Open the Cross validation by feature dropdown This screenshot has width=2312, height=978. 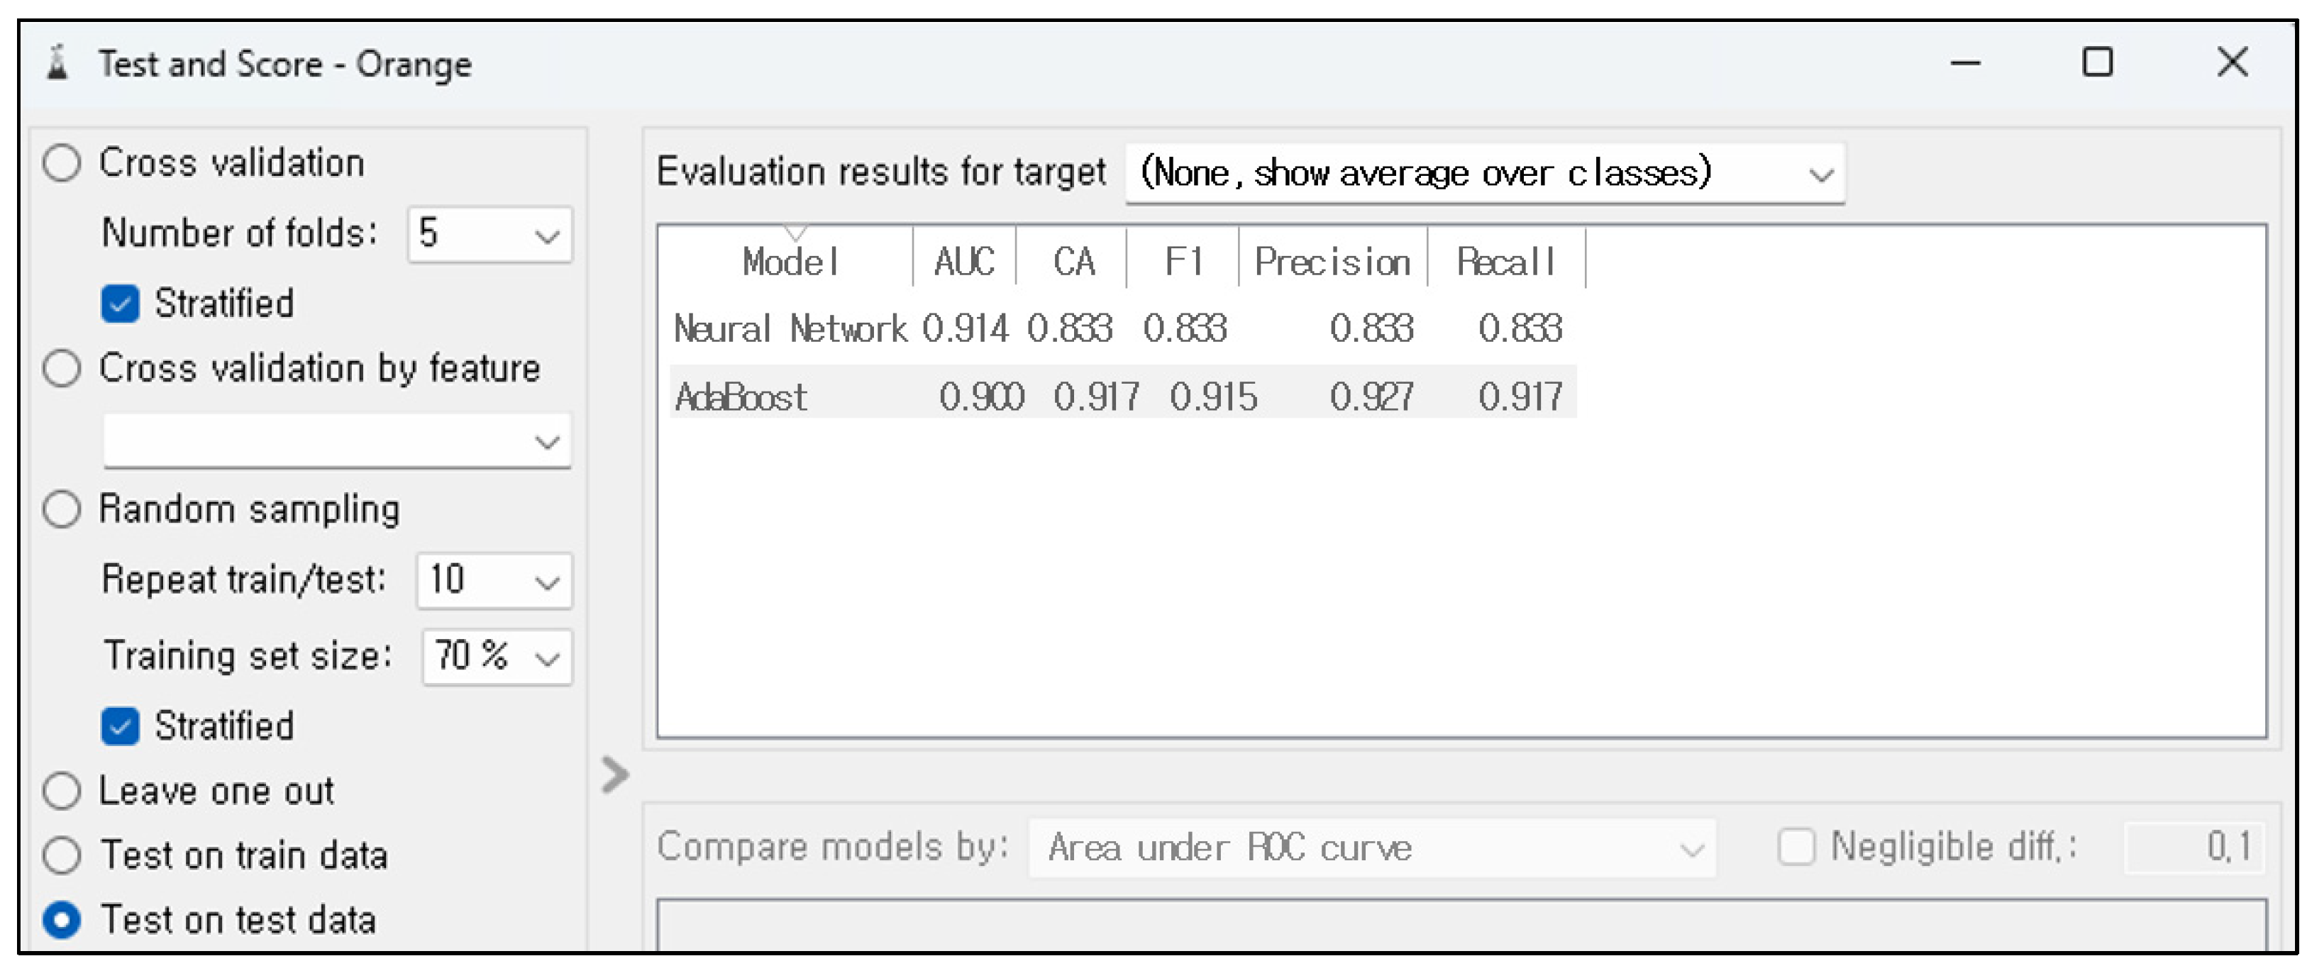336,441
